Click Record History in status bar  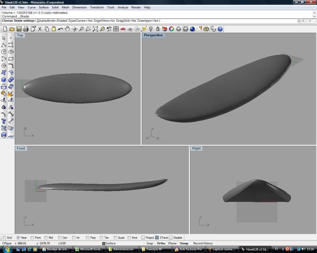[203, 243]
